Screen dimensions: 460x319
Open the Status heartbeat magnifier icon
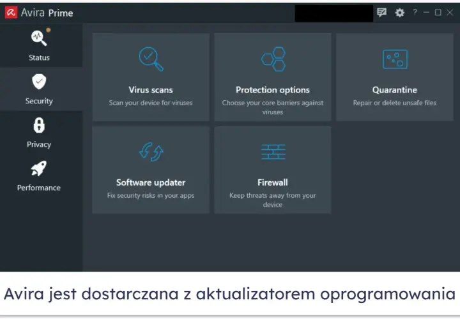pyautogui.click(x=39, y=38)
